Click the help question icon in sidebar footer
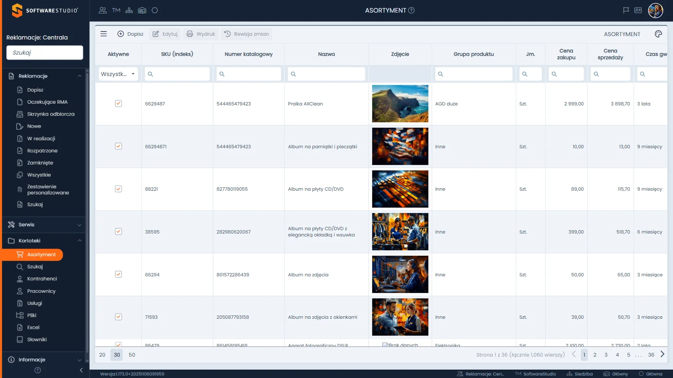This screenshot has height=378, width=673. 37,370
